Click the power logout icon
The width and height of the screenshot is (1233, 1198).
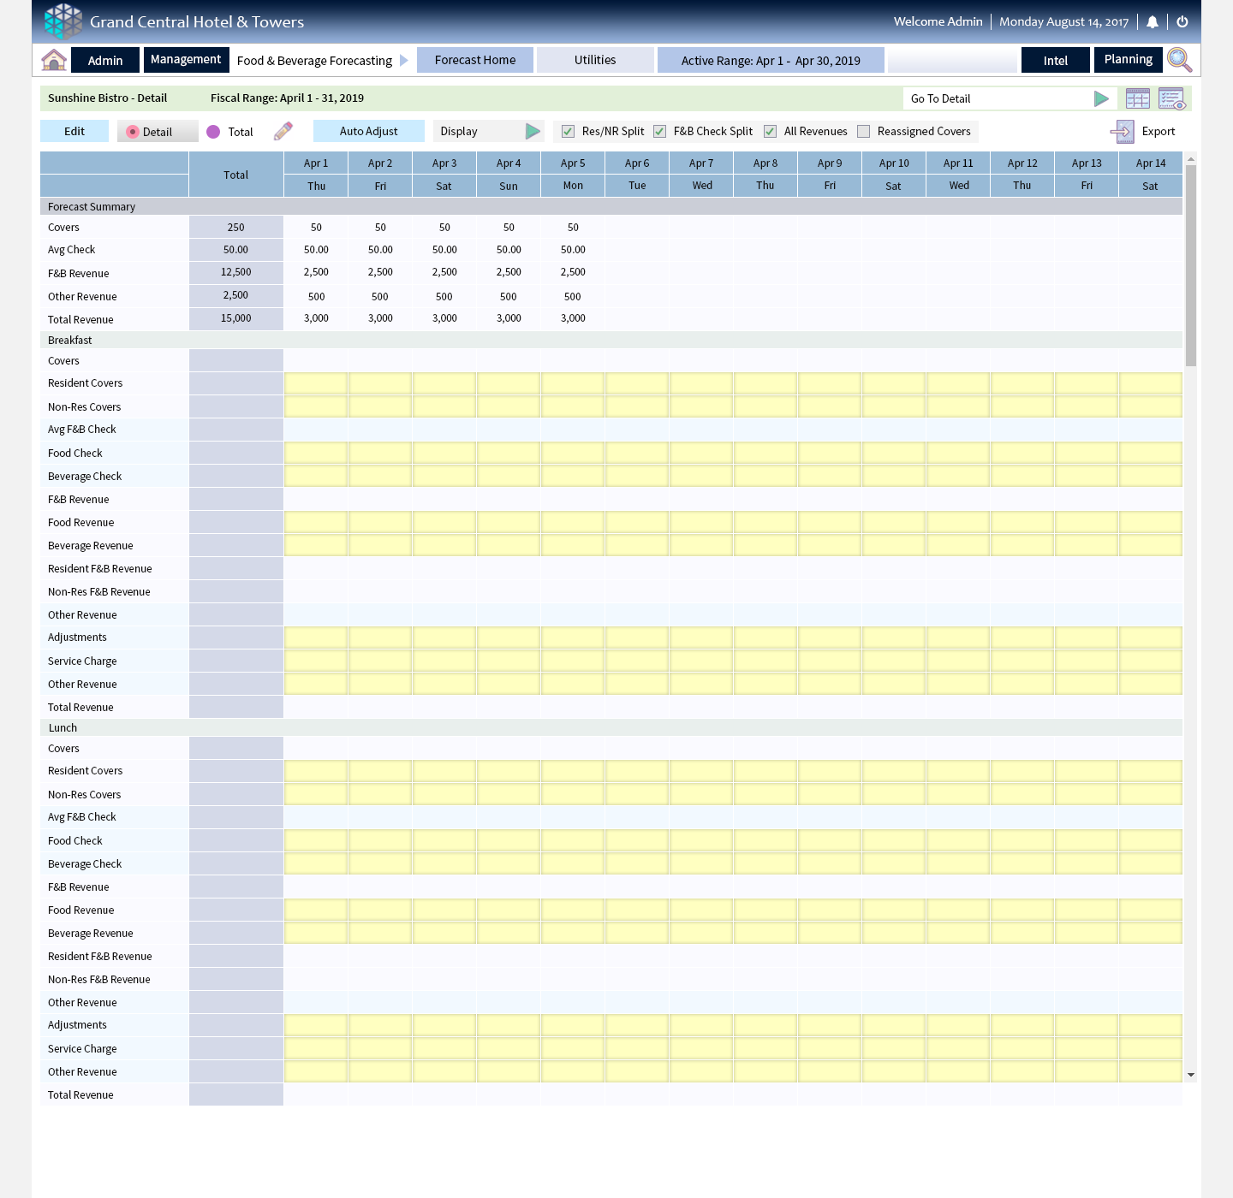click(1182, 22)
